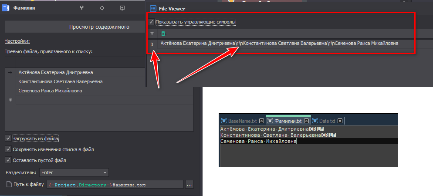Click the Просмотр содержимого button
This screenshot has width=433, height=196.
click(x=75, y=27)
